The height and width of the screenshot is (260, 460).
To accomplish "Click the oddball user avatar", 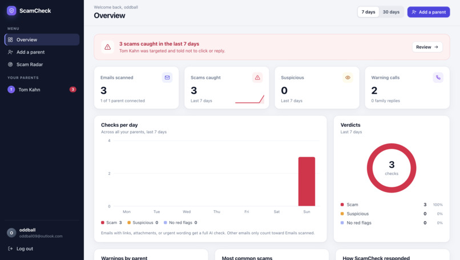I will [11, 233].
